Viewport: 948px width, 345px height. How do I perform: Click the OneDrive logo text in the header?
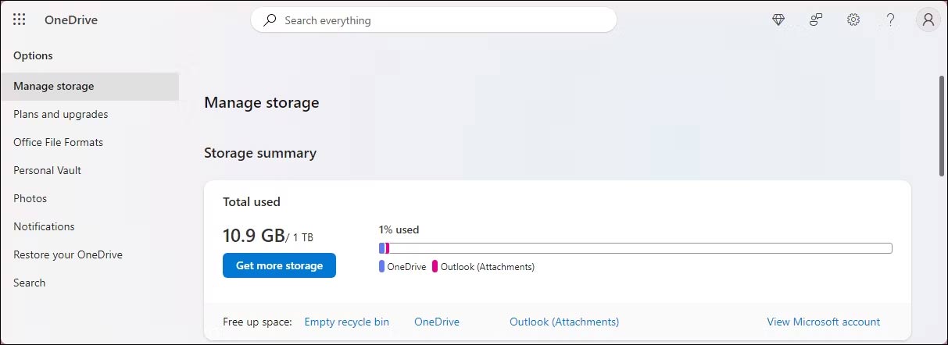coord(71,20)
